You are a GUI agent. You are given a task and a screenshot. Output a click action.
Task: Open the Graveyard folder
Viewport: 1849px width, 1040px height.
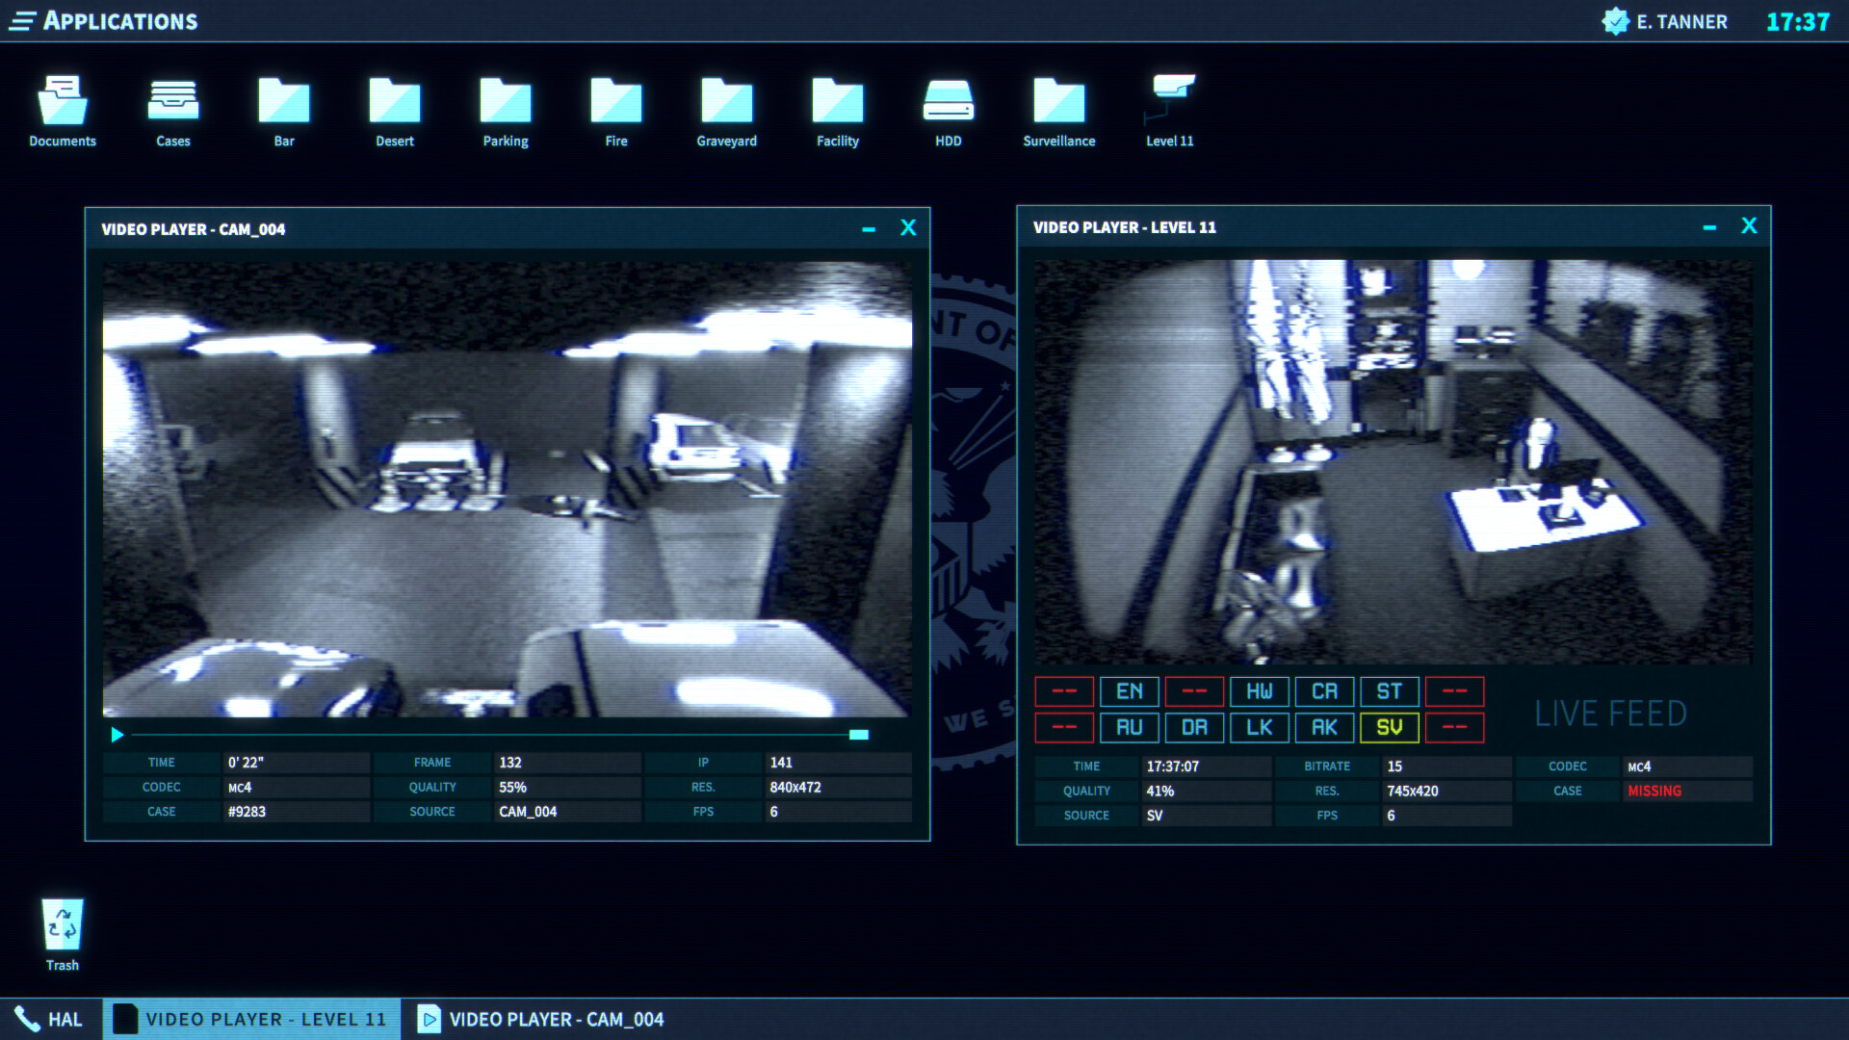726,106
